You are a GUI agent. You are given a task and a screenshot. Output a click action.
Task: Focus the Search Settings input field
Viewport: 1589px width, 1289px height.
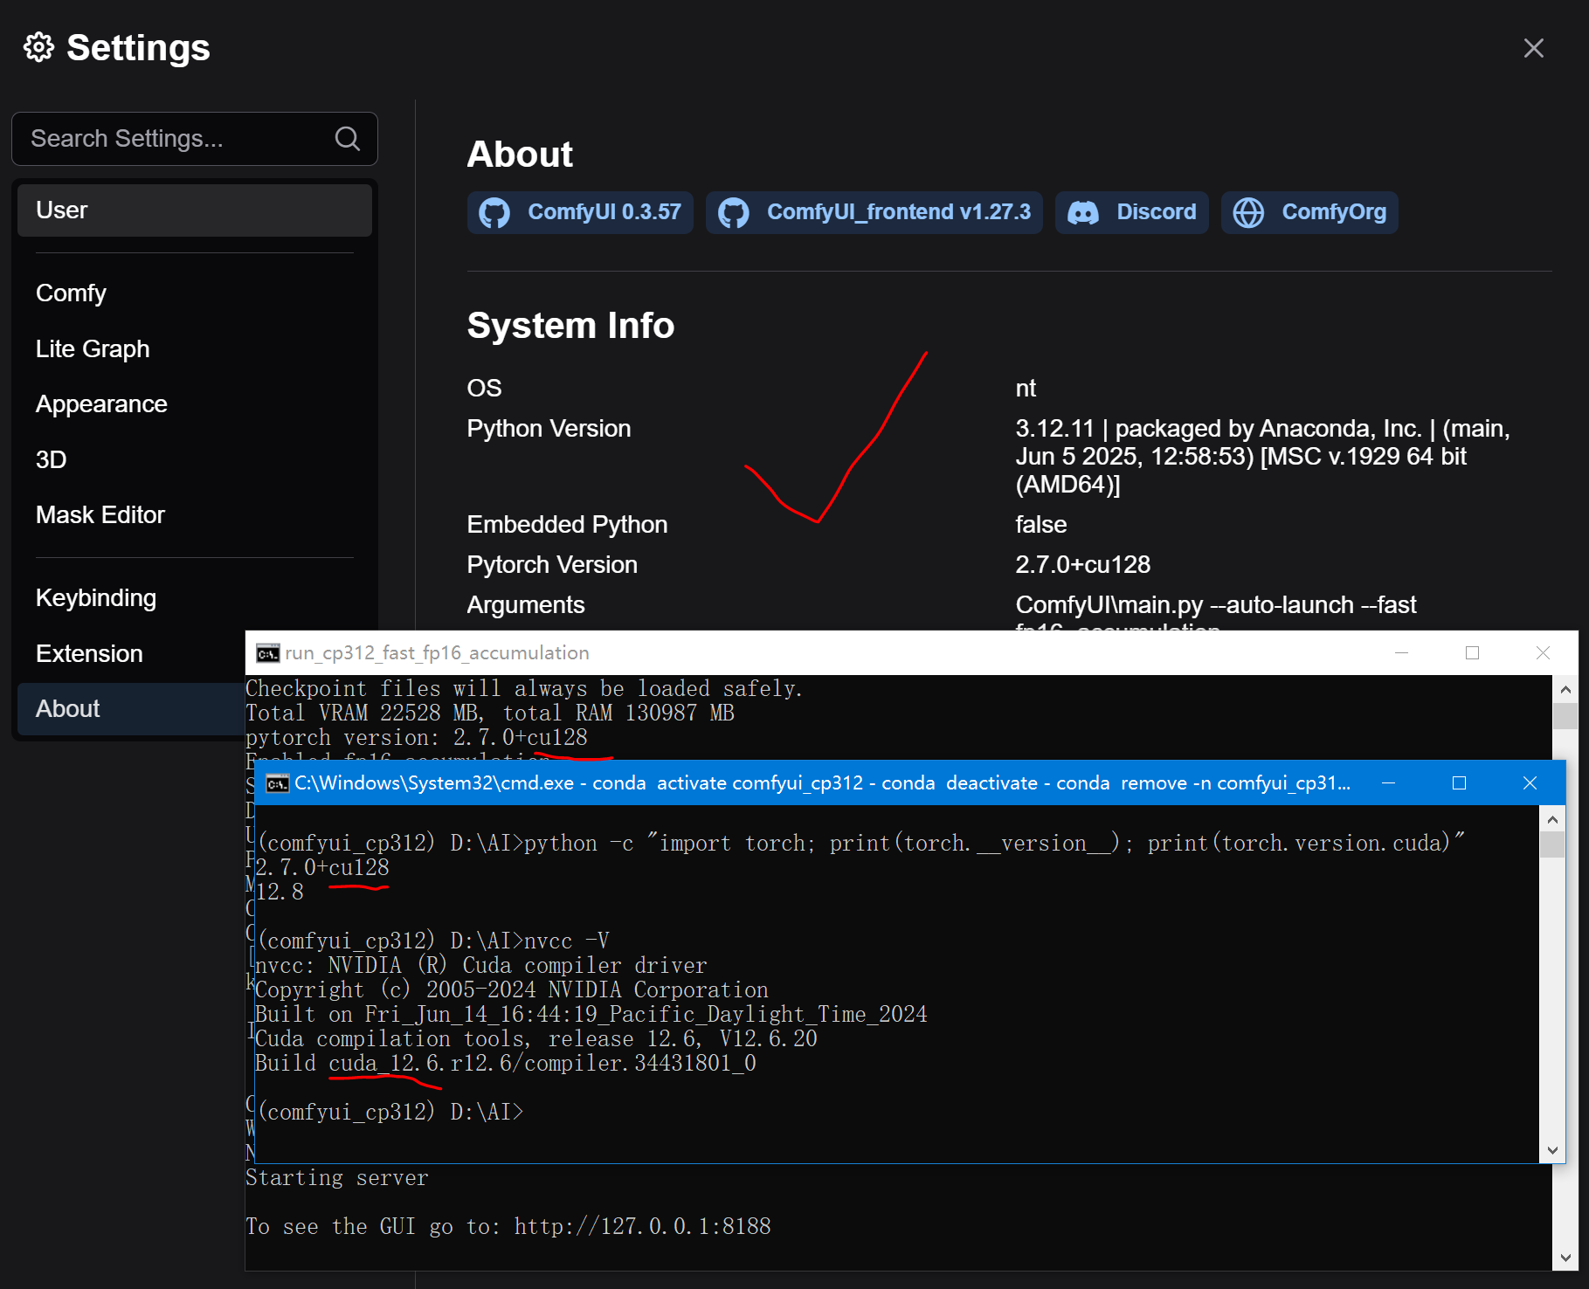194,139
